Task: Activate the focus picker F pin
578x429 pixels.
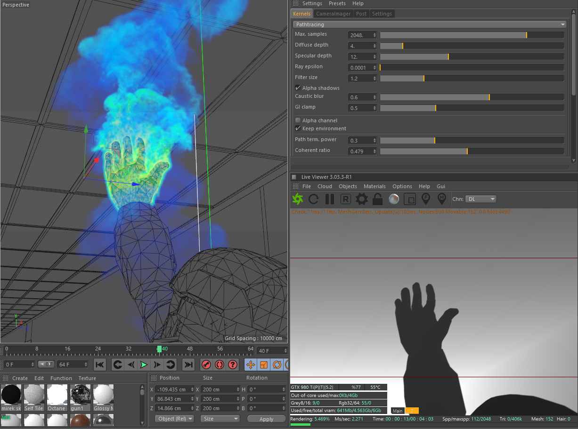Action: coord(426,199)
